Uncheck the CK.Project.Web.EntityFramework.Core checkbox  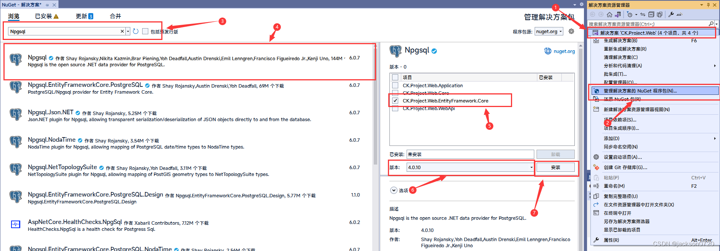tap(395, 101)
